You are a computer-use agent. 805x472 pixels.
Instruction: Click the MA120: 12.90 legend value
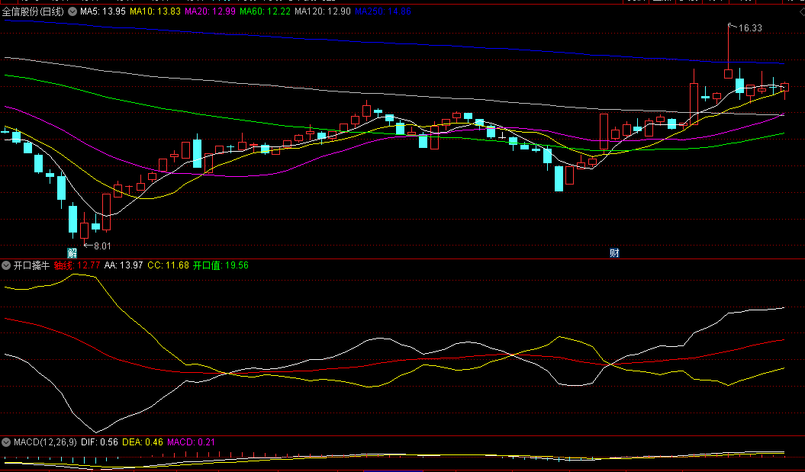click(x=324, y=11)
